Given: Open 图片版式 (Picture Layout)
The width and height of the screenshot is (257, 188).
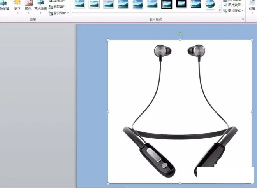Looking at the screenshot, I should pos(232,11).
